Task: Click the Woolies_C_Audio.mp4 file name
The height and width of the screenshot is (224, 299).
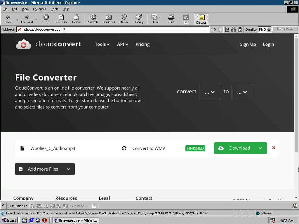Action: coord(53,148)
